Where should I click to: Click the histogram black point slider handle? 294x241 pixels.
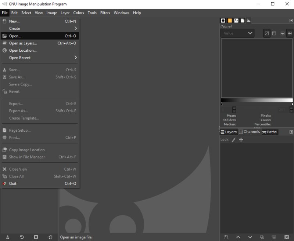click(x=222, y=104)
